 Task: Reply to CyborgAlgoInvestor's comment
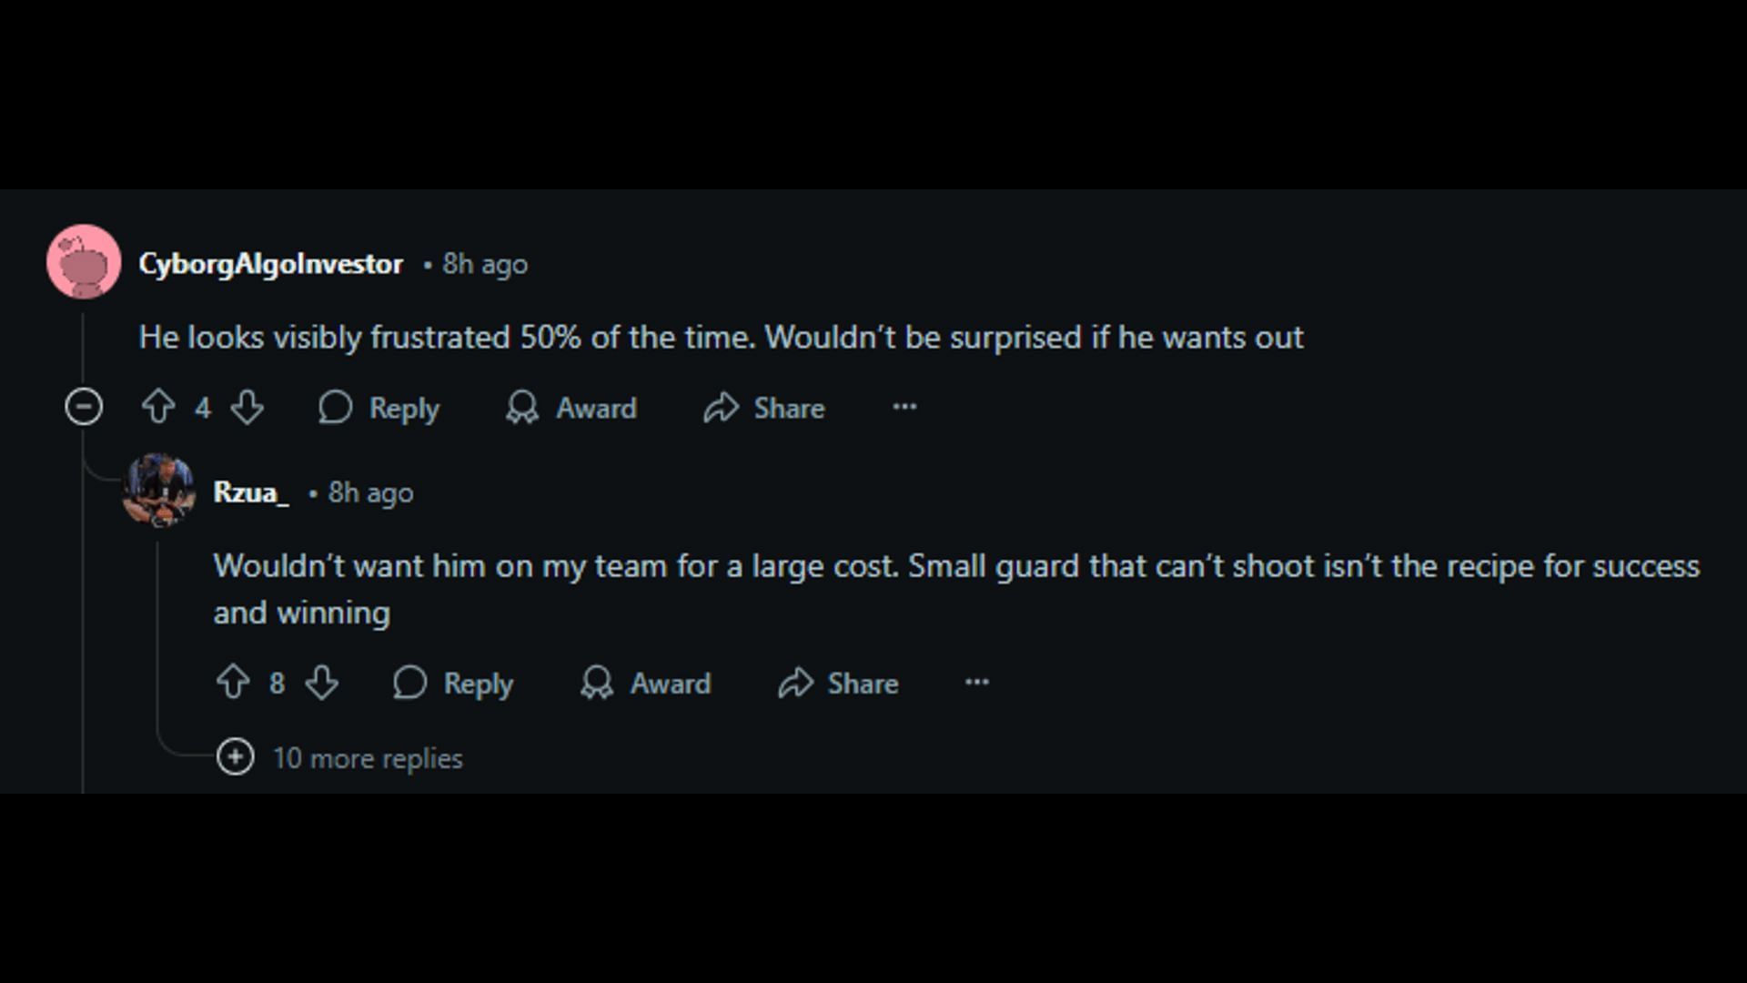[x=379, y=407]
